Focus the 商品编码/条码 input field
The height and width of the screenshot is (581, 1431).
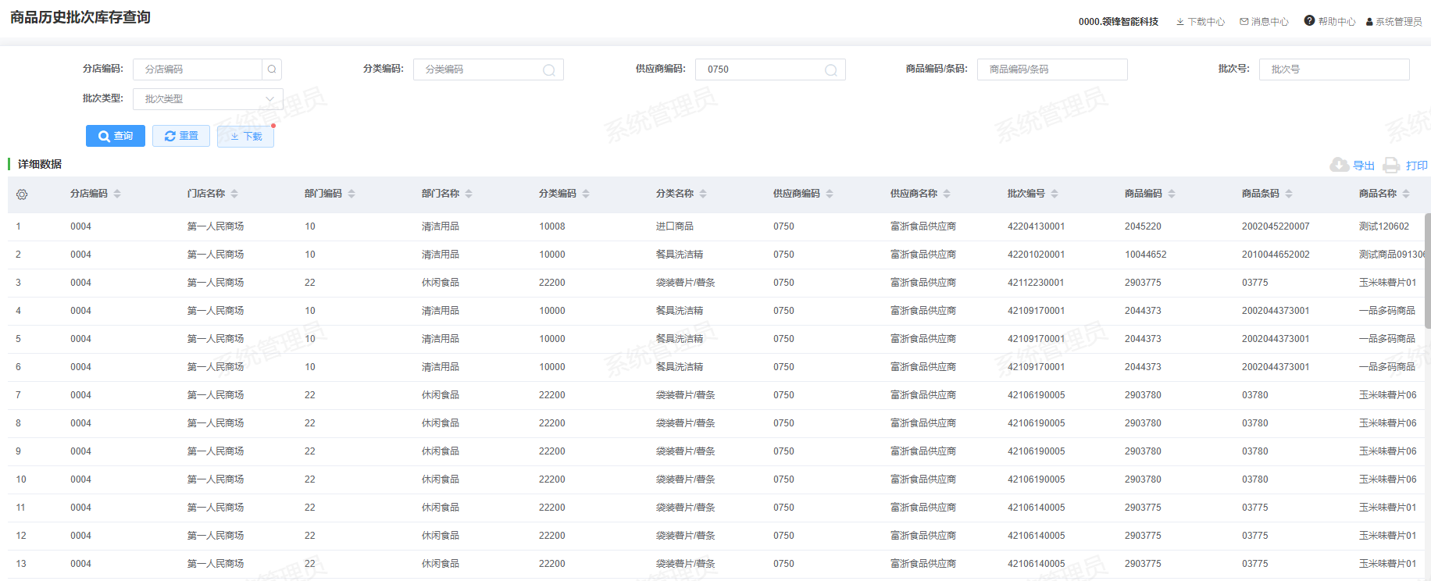coord(1051,70)
